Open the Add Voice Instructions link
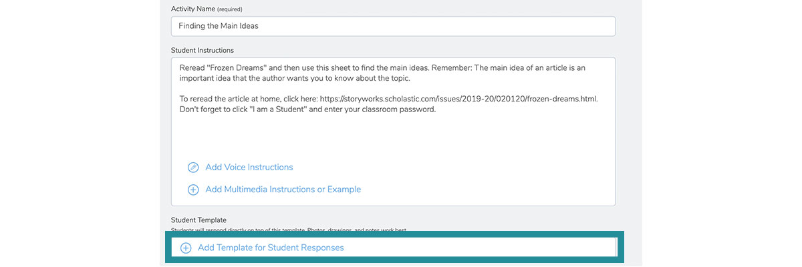 (249, 168)
